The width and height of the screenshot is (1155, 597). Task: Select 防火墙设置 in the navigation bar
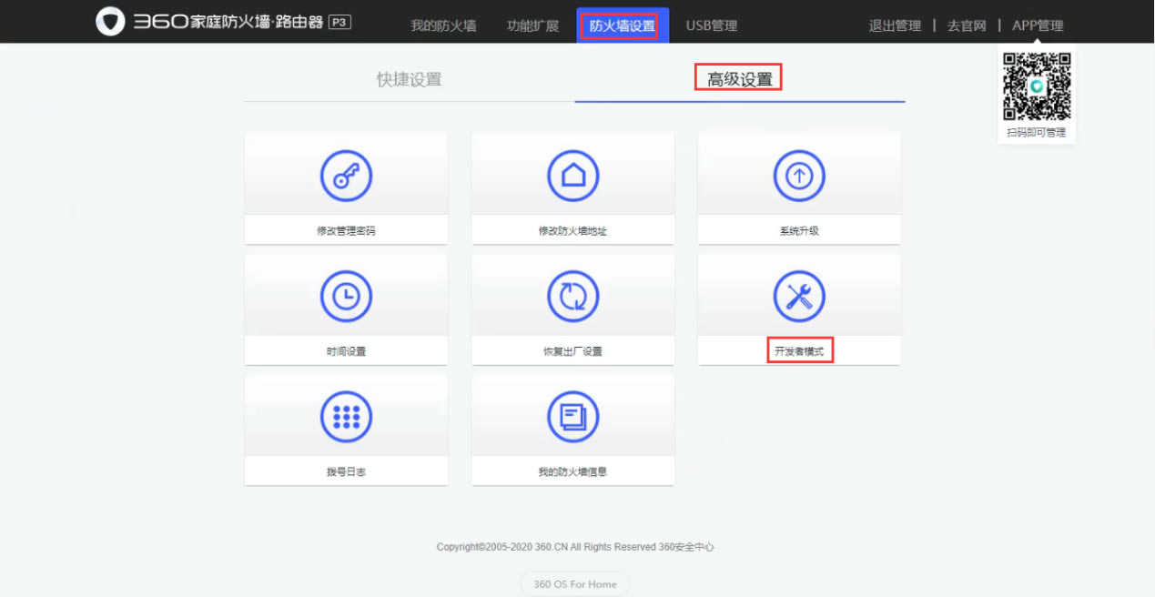pyautogui.click(x=622, y=25)
